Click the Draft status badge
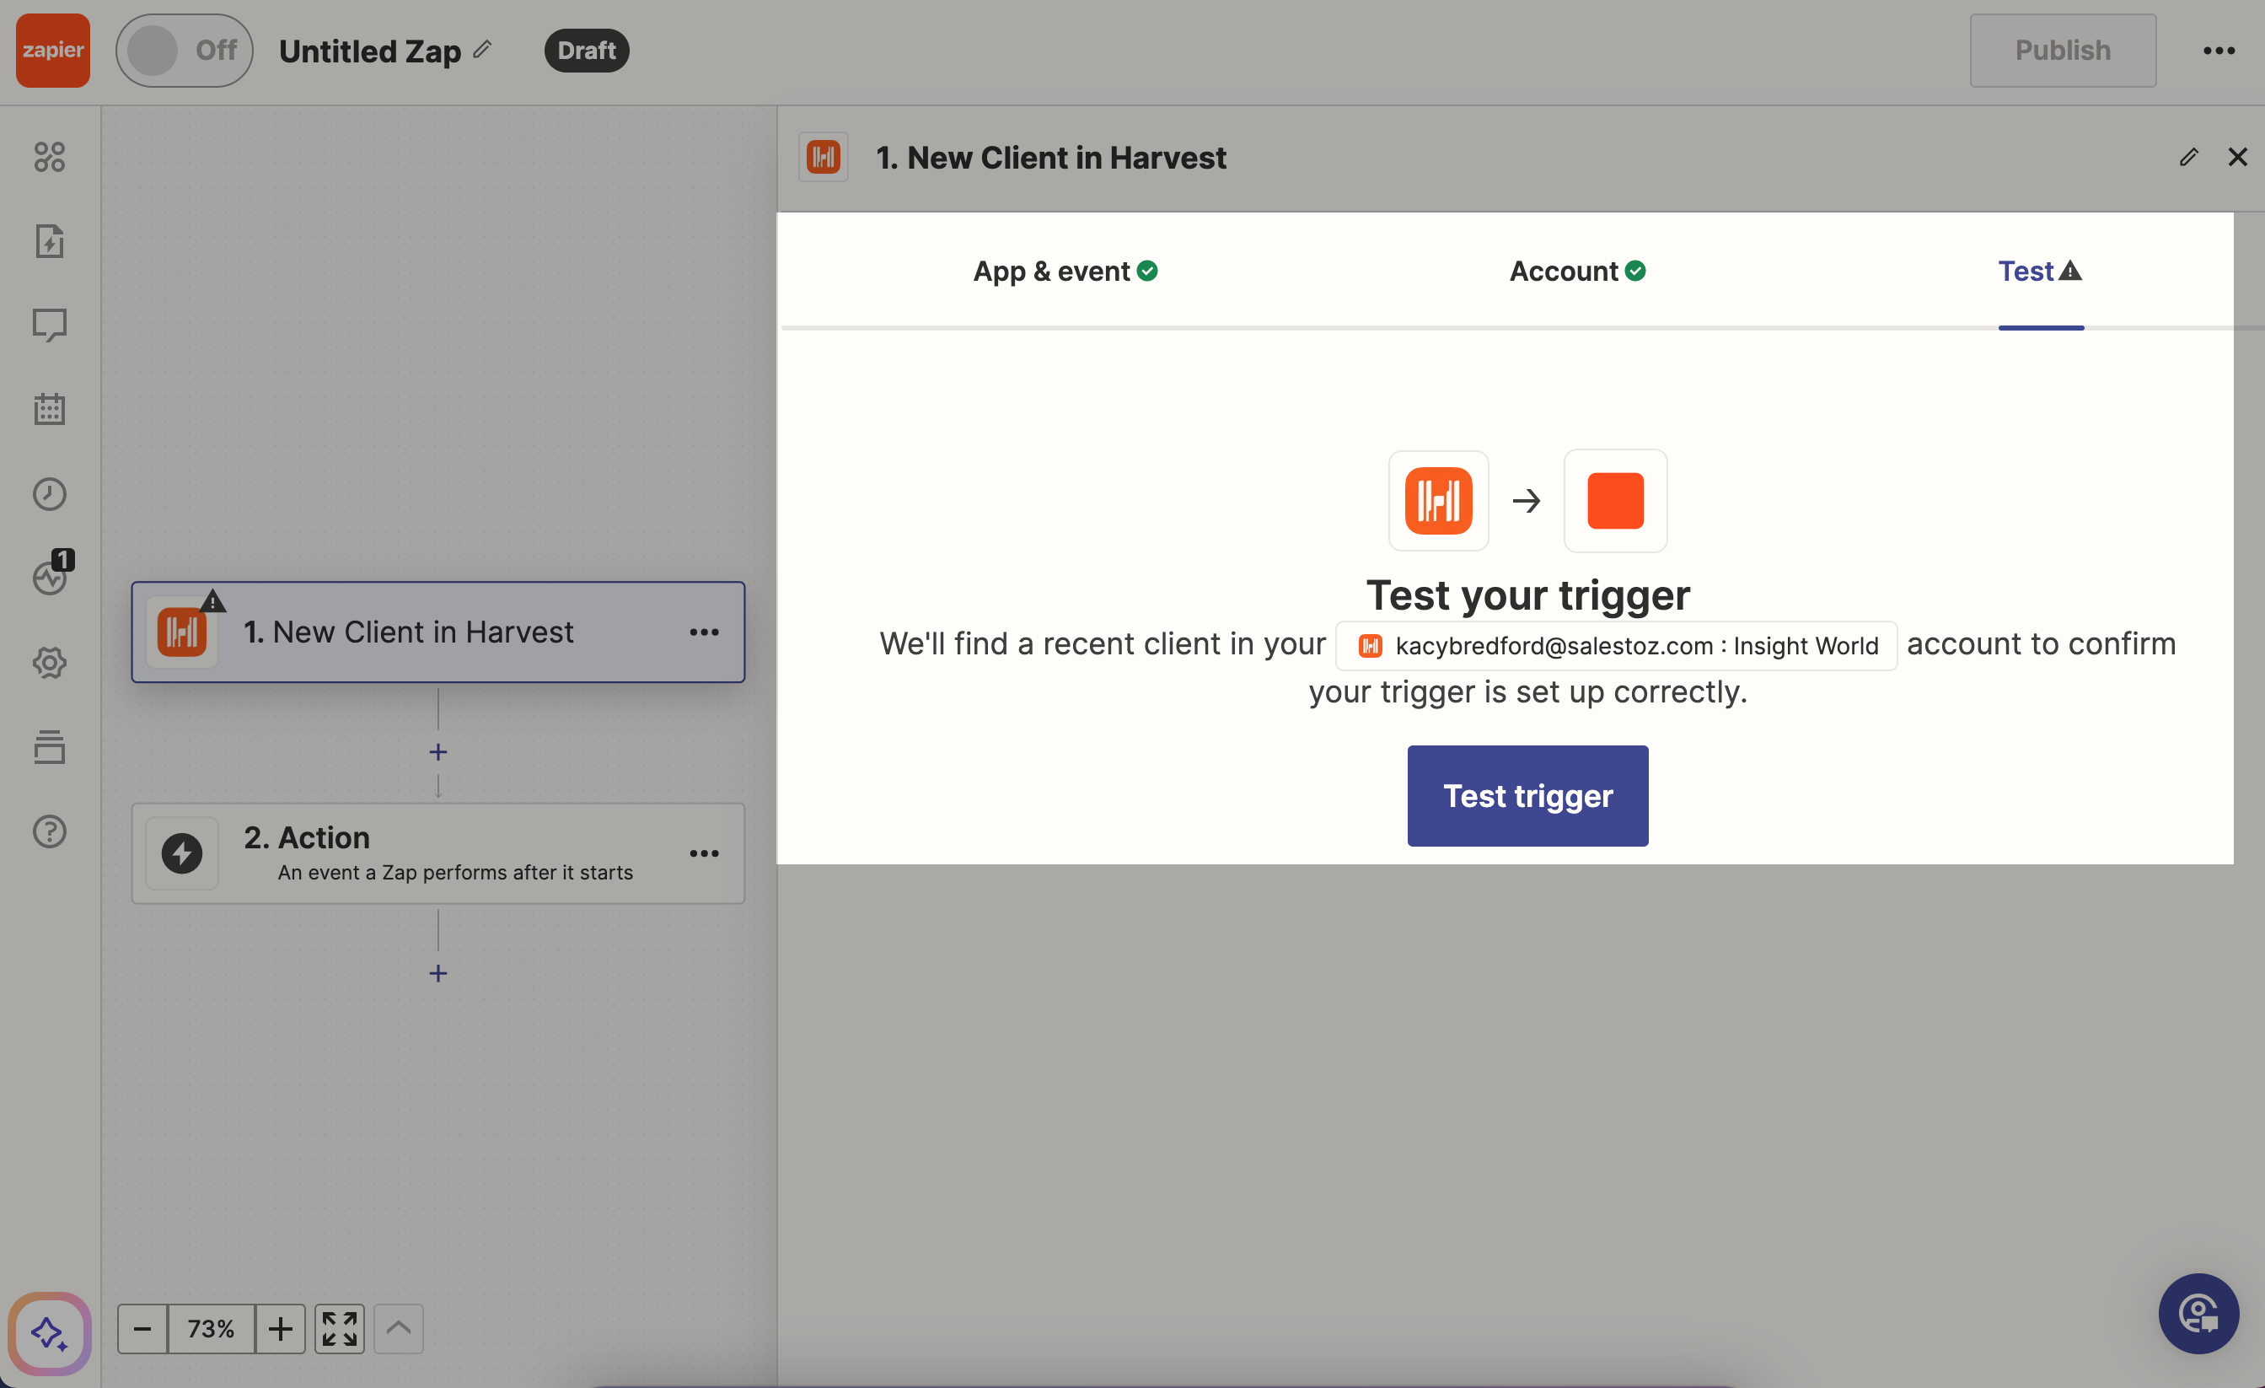 click(x=587, y=51)
